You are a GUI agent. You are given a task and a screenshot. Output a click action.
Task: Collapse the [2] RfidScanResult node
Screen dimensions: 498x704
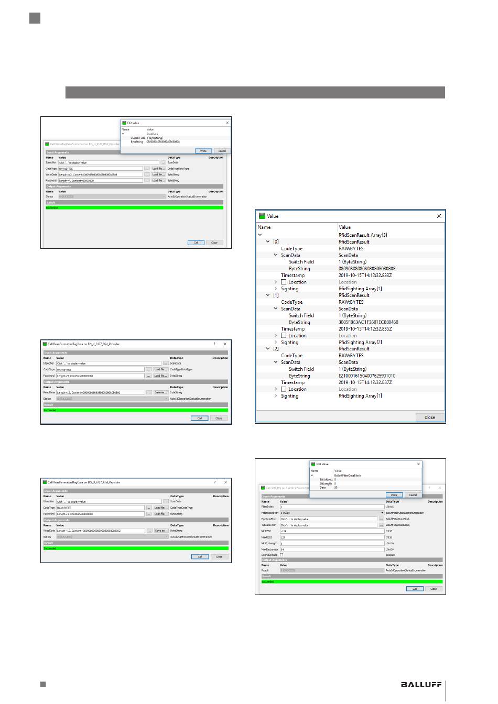268,349
